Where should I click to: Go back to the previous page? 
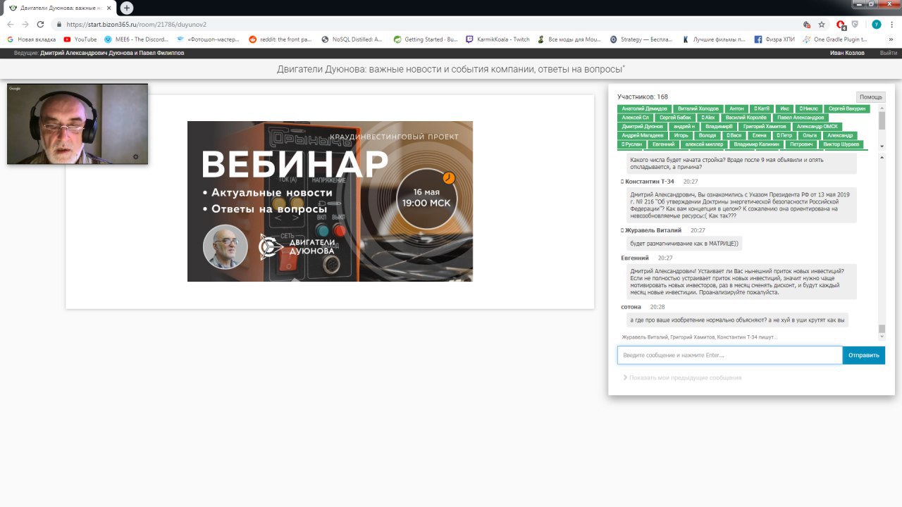pos(11,24)
